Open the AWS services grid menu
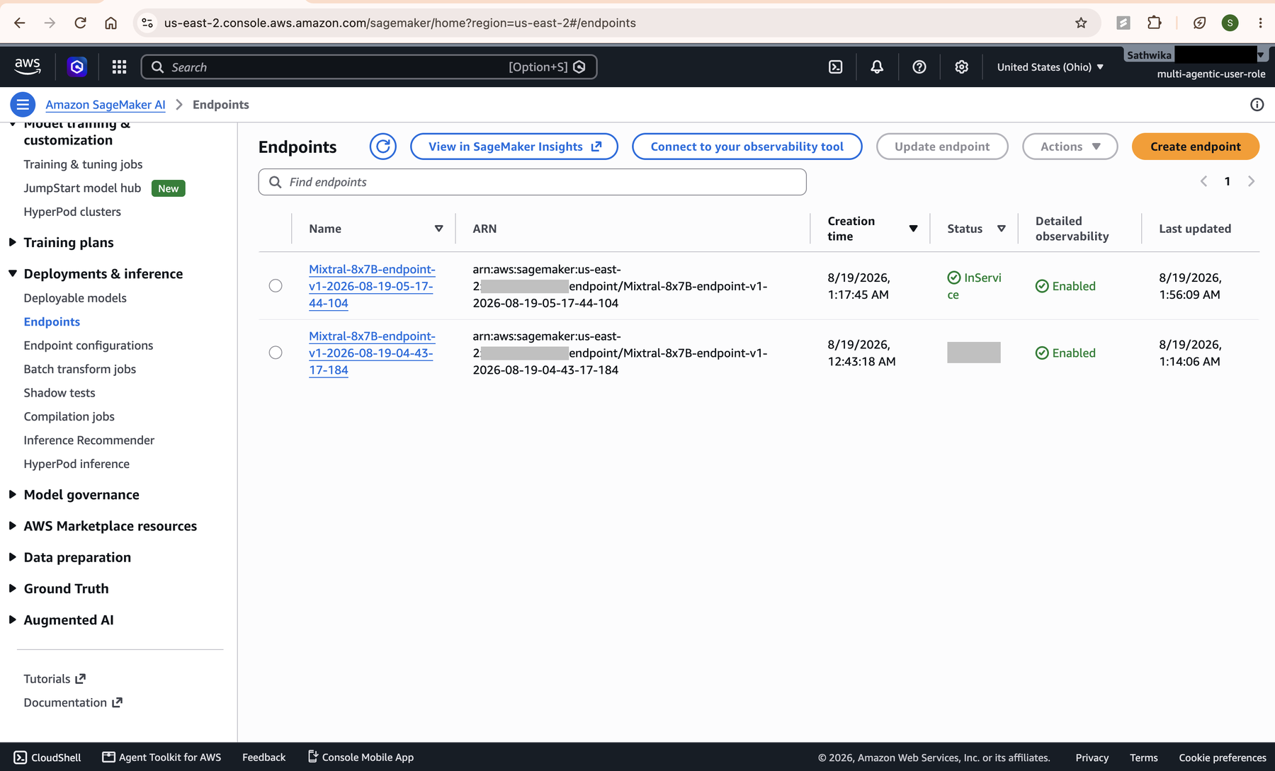 click(119, 67)
